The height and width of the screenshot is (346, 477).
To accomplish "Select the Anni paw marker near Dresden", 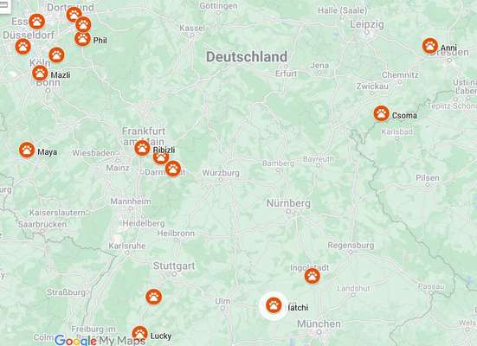I will click(430, 46).
